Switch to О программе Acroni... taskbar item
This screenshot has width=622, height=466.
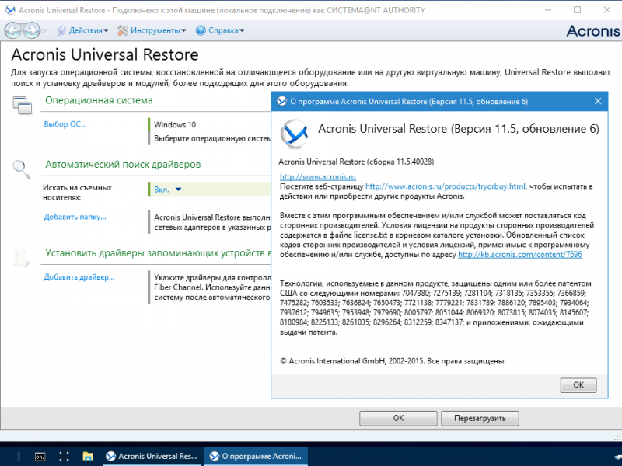pos(256,456)
